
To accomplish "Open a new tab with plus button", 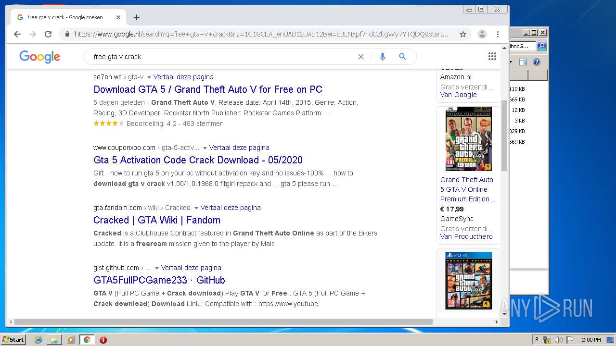I will (x=137, y=17).
